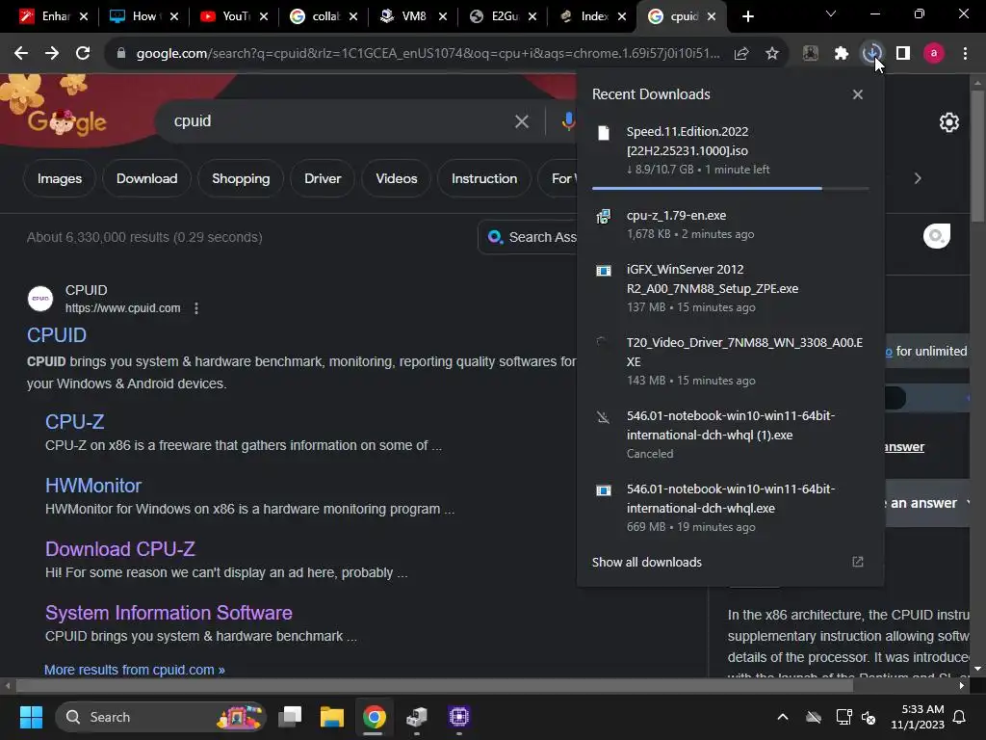Start voice search with microphone icon
This screenshot has width=986, height=740.
pyautogui.click(x=568, y=121)
